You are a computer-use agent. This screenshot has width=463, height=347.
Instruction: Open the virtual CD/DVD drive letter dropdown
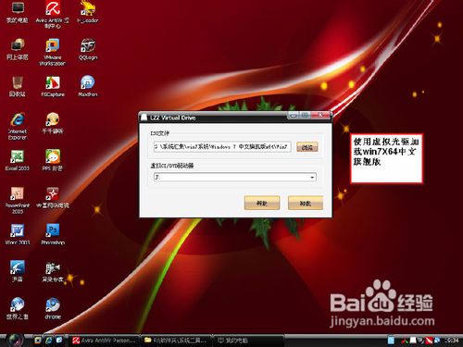pos(235,177)
